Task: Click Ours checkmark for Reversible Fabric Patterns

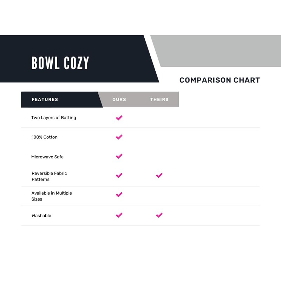Action: coord(119,175)
